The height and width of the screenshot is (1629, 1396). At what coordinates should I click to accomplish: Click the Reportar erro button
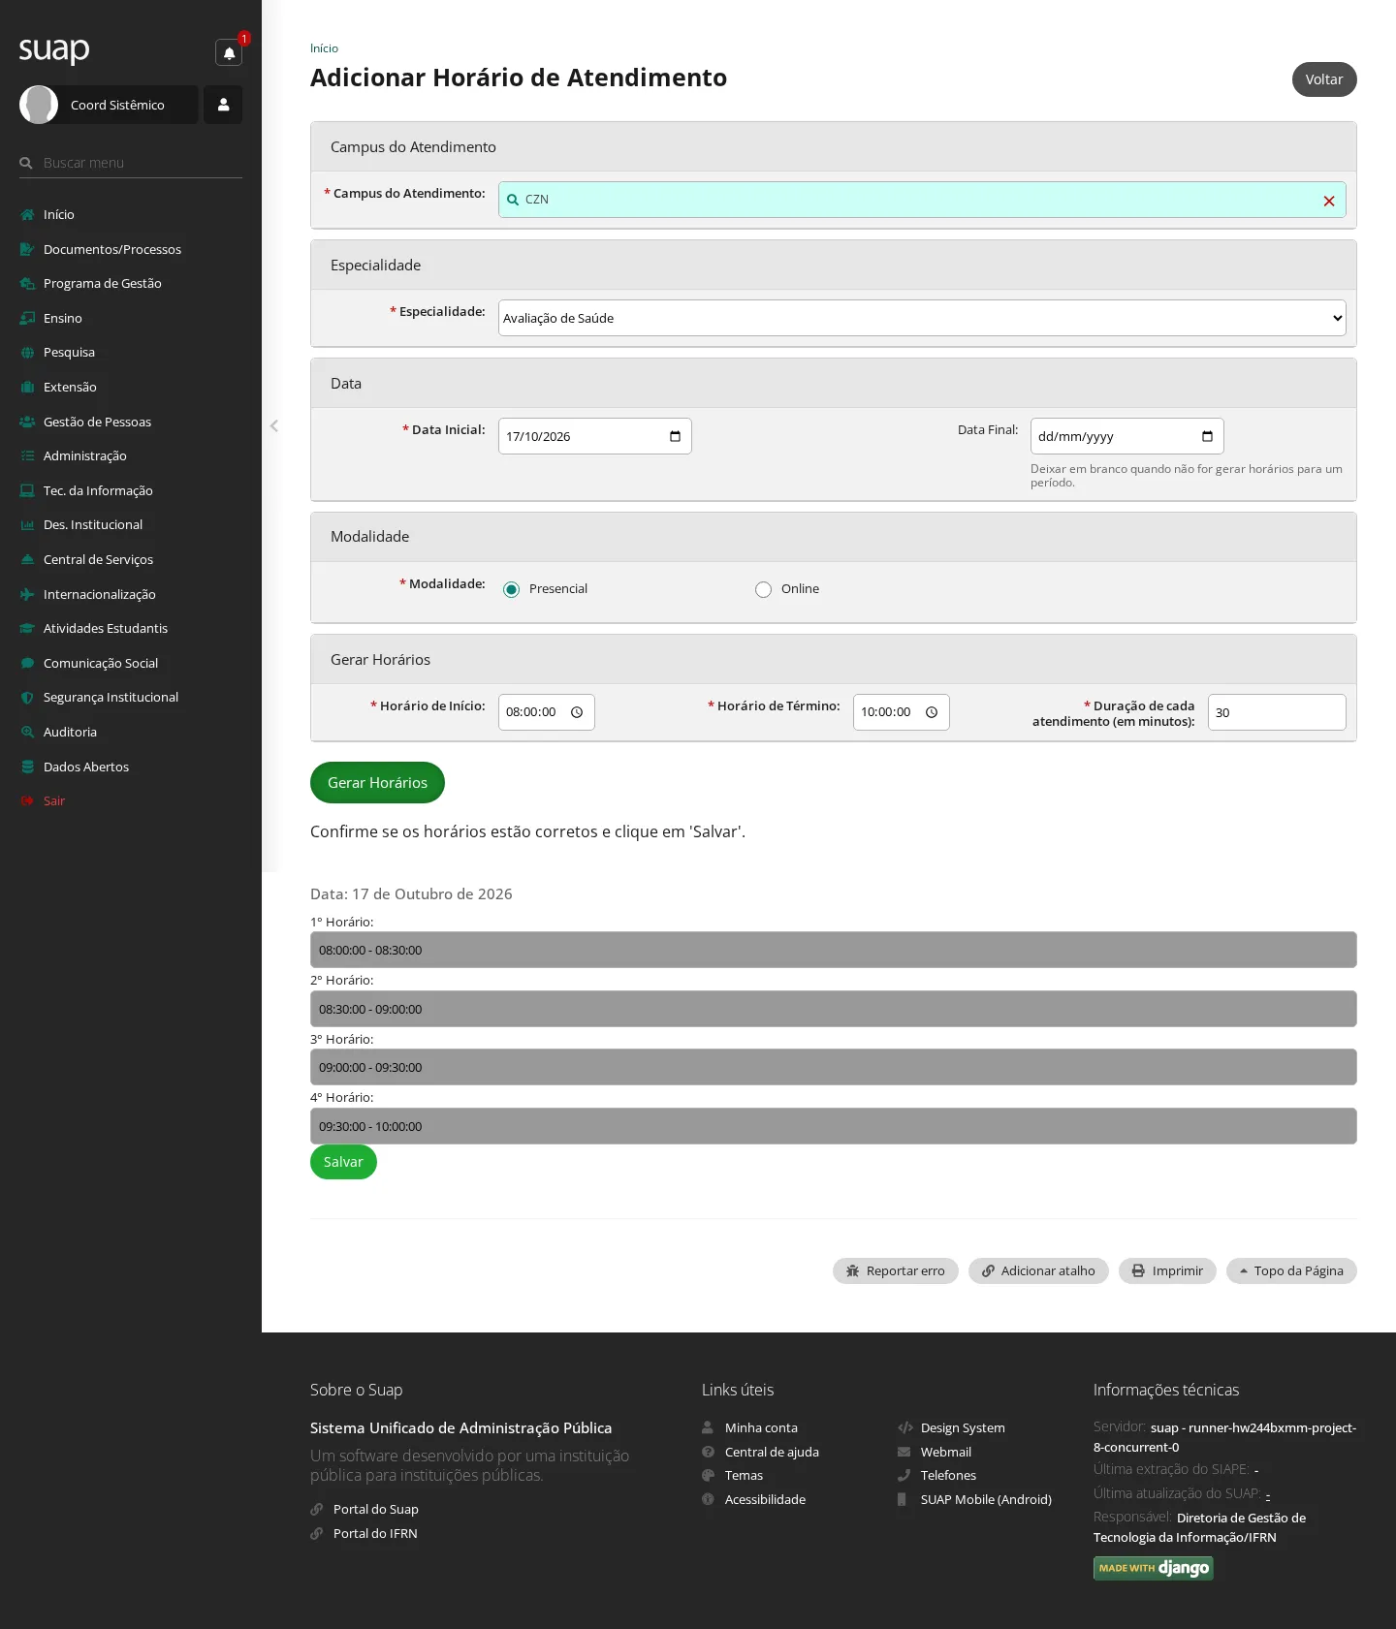pos(896,1270)
